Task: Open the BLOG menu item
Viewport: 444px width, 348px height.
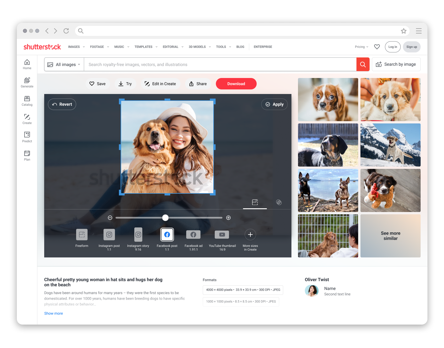Action: click(x=240, y=47)
